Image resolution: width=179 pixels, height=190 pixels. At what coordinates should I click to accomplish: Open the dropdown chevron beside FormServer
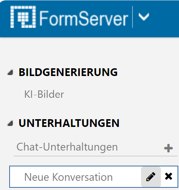(x=144, y=17)
